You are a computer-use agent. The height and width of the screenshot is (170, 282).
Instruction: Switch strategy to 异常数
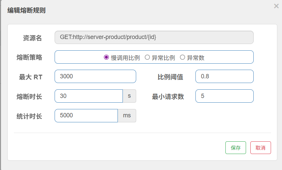[x=182, y=57]
